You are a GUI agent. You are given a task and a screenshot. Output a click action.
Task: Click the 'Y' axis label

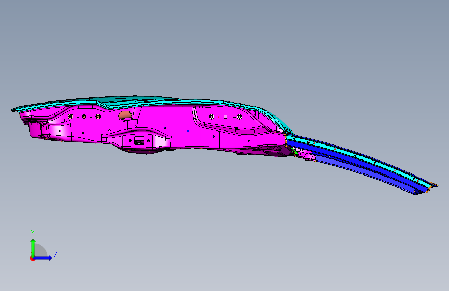(x=33, y=233)
